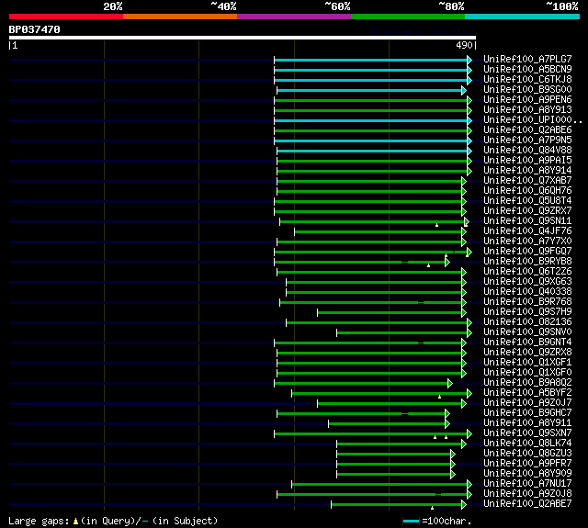Click the green ~80% segment of the color scale
The height and width of the screenshot is (528, 588).
click(x=408, y=17)
